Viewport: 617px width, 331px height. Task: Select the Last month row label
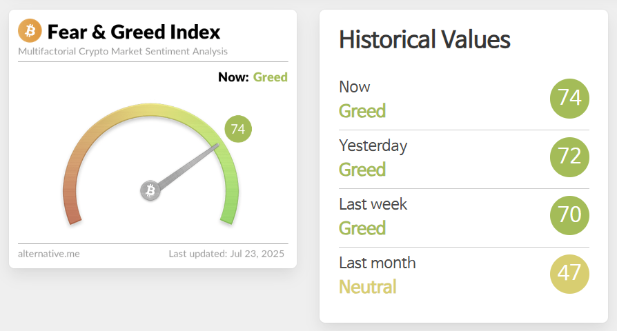377,263
